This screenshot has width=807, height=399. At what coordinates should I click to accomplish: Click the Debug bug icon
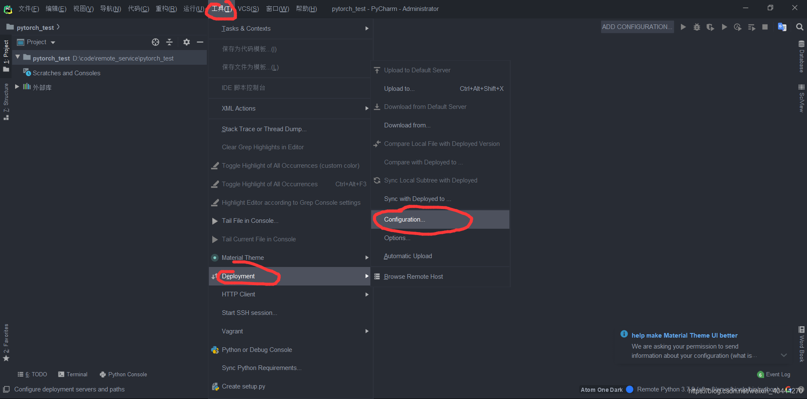coord(696,27)
